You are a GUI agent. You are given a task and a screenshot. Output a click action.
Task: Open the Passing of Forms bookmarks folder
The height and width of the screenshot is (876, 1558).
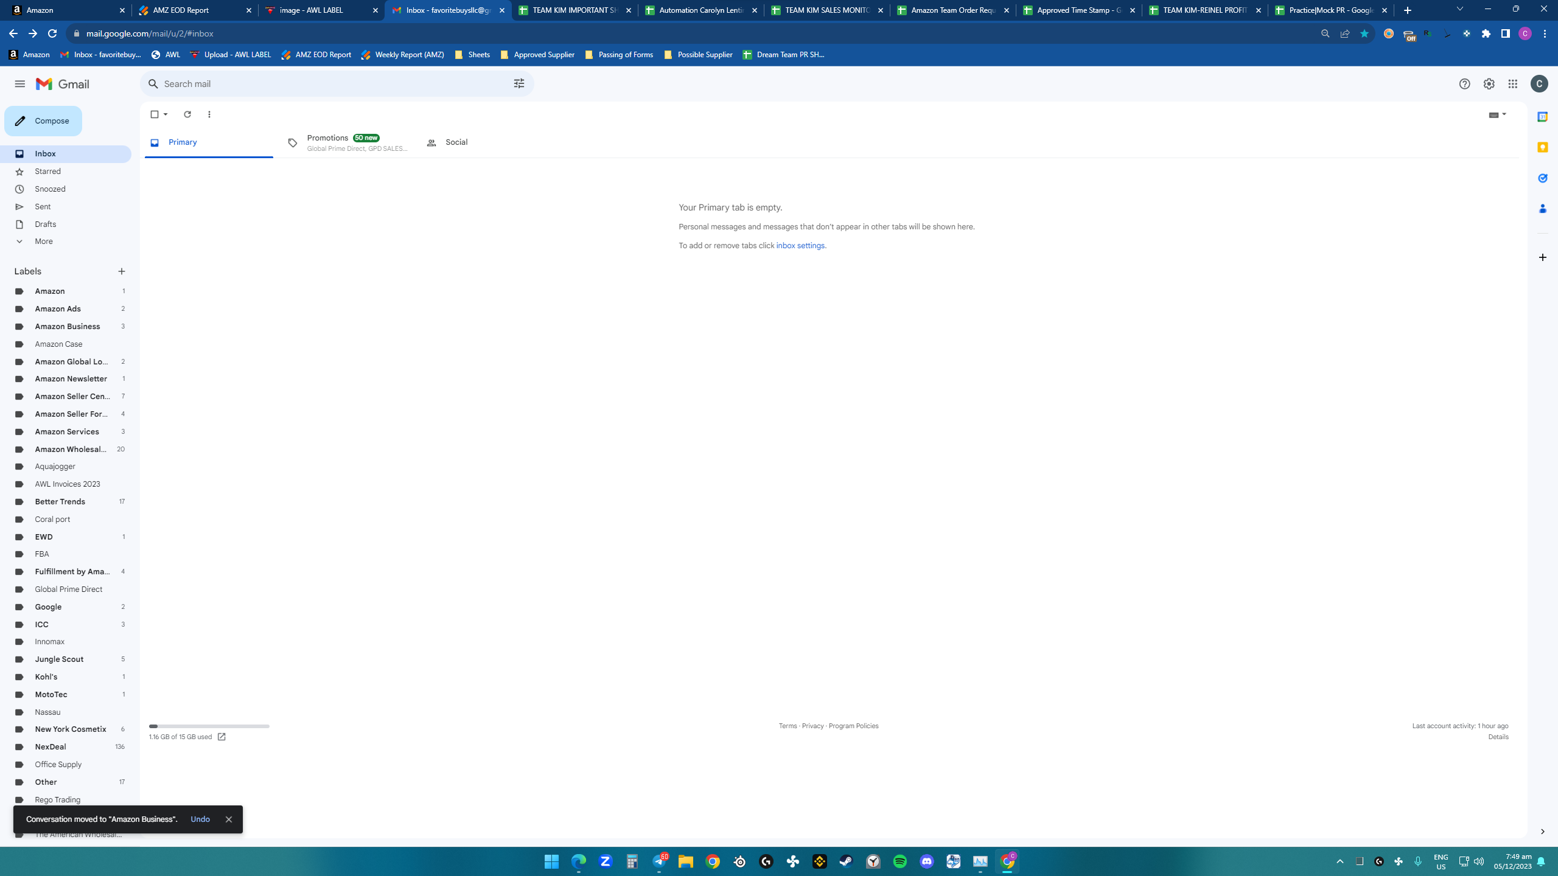619,55
